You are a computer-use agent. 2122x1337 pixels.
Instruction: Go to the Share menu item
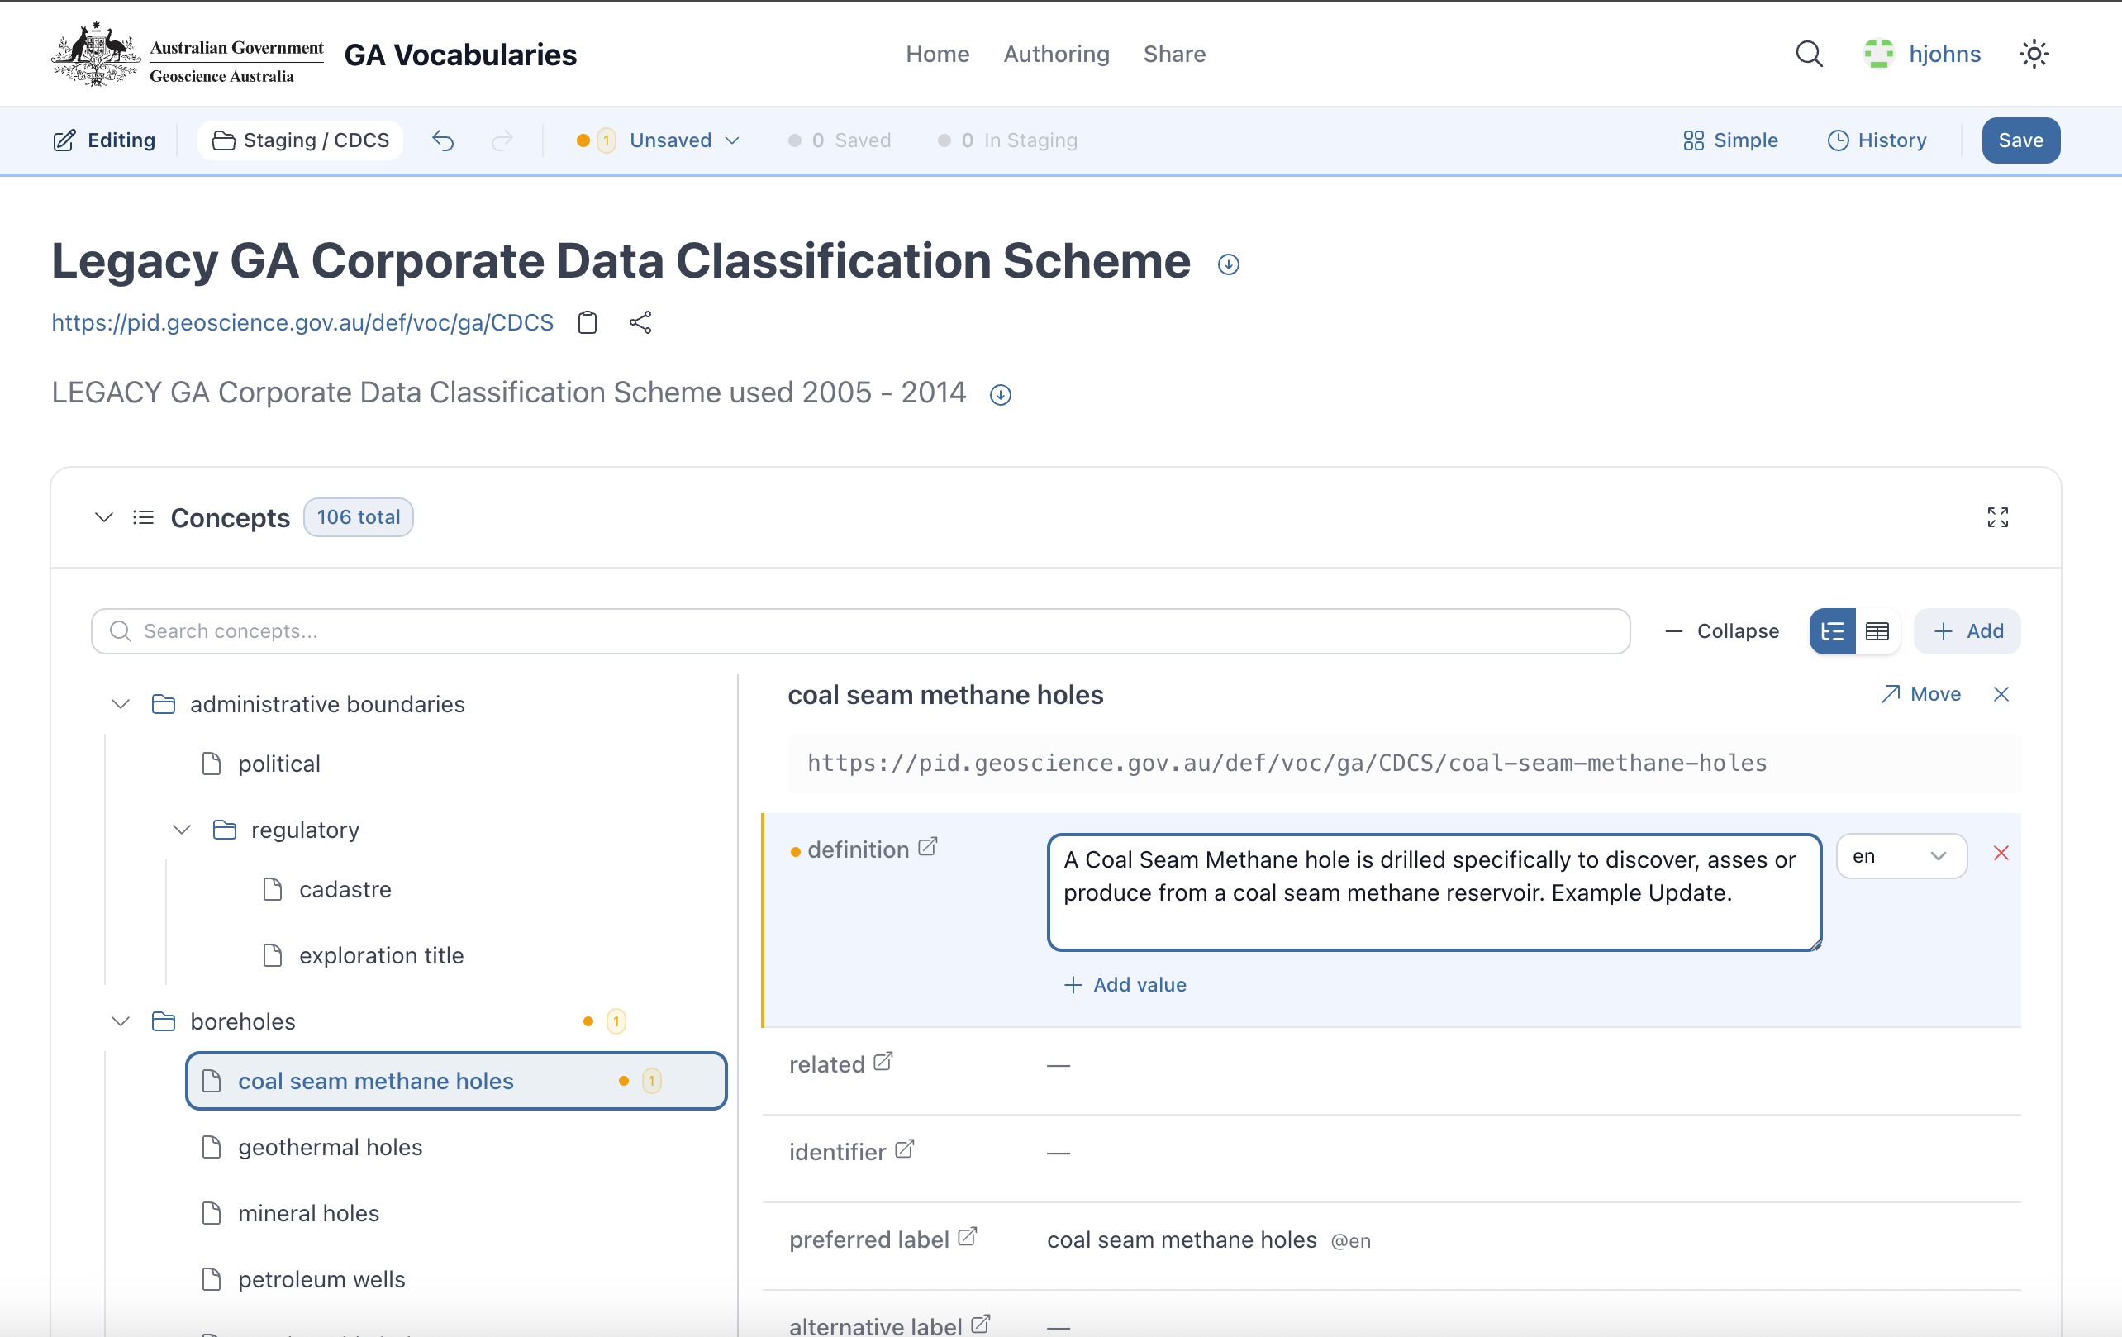pyautogui.click(x=1174, y=55)
